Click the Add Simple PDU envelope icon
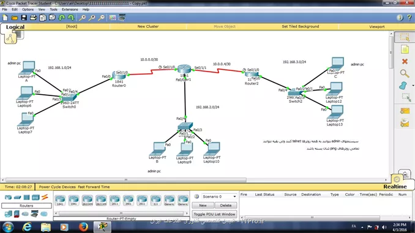This screenshot has height=233, width=415. click(x=405, y=111)
